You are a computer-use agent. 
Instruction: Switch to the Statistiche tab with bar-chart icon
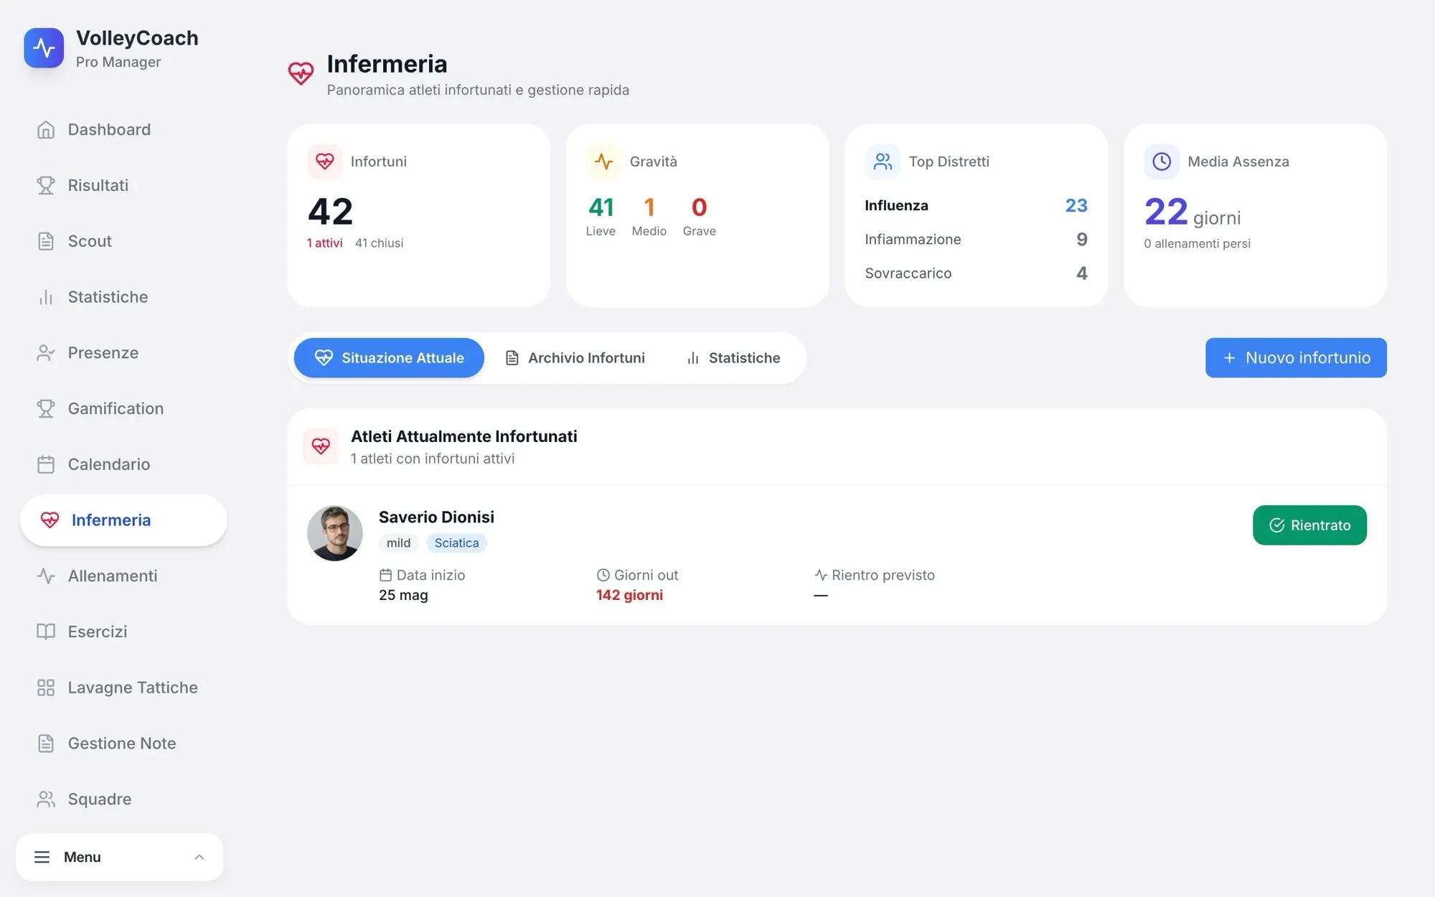[x=734, y=357]
